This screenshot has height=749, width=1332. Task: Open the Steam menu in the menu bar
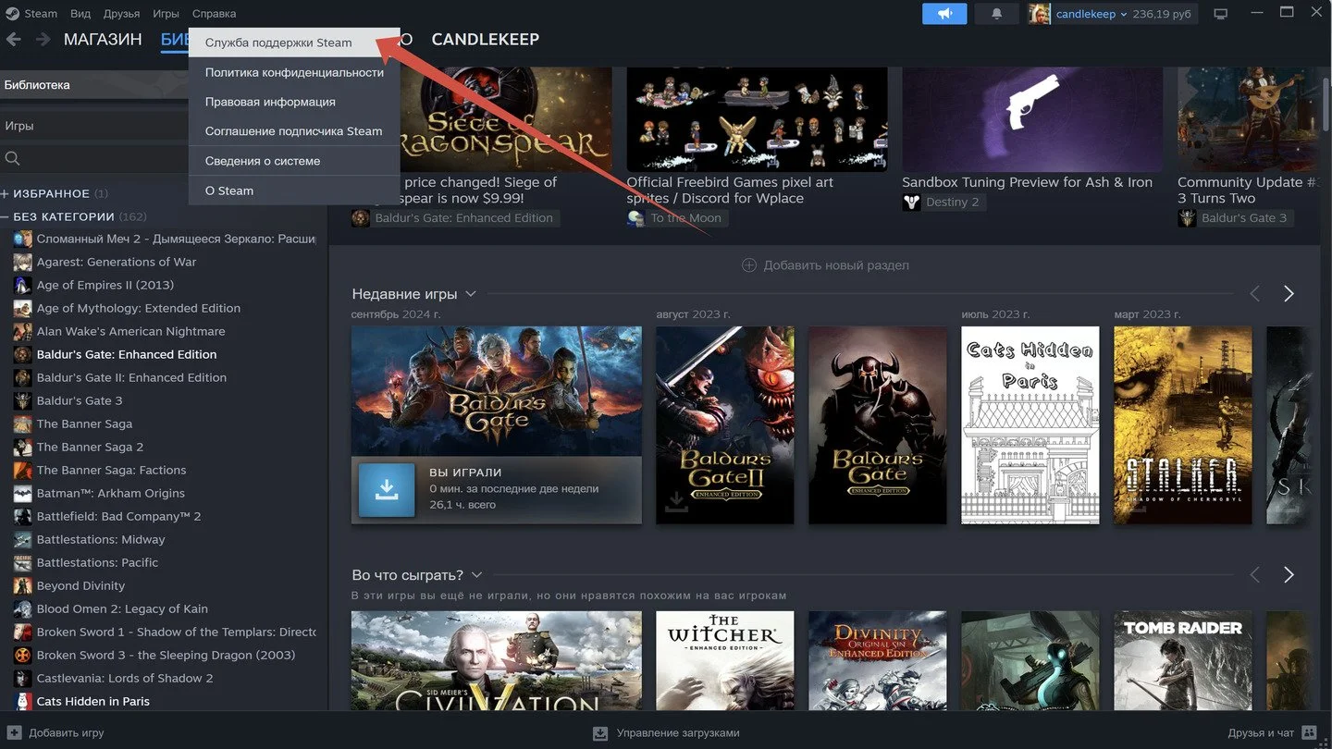41,14
